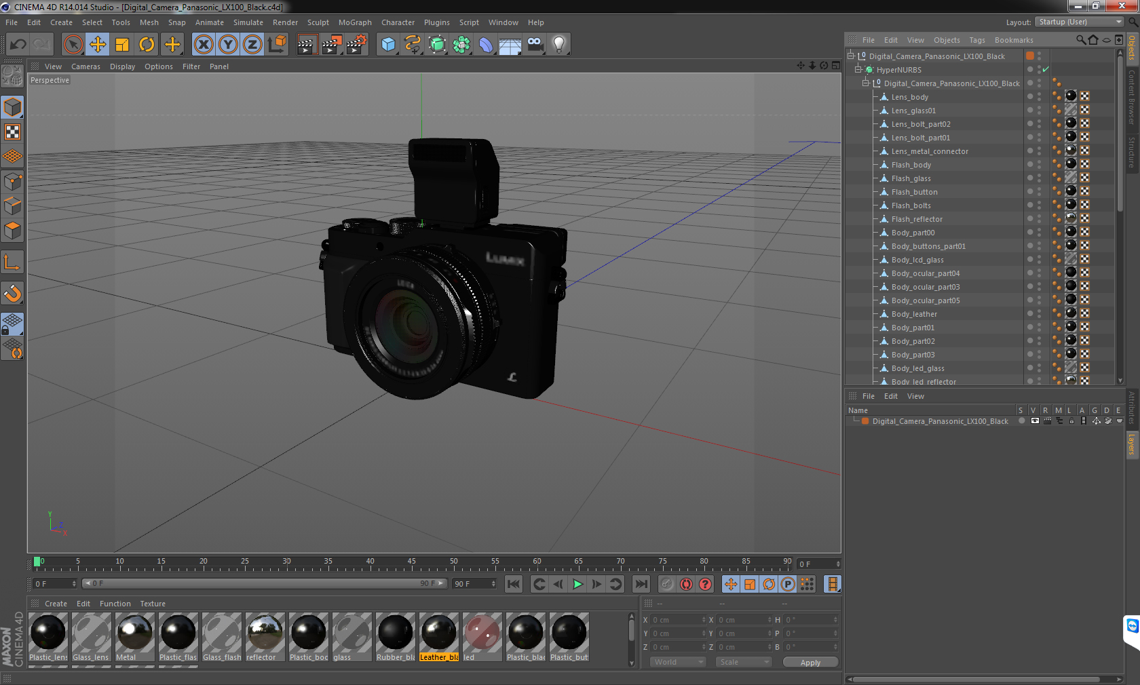
Task: Open the Simulate menu
Action: (x=248, y=22)
